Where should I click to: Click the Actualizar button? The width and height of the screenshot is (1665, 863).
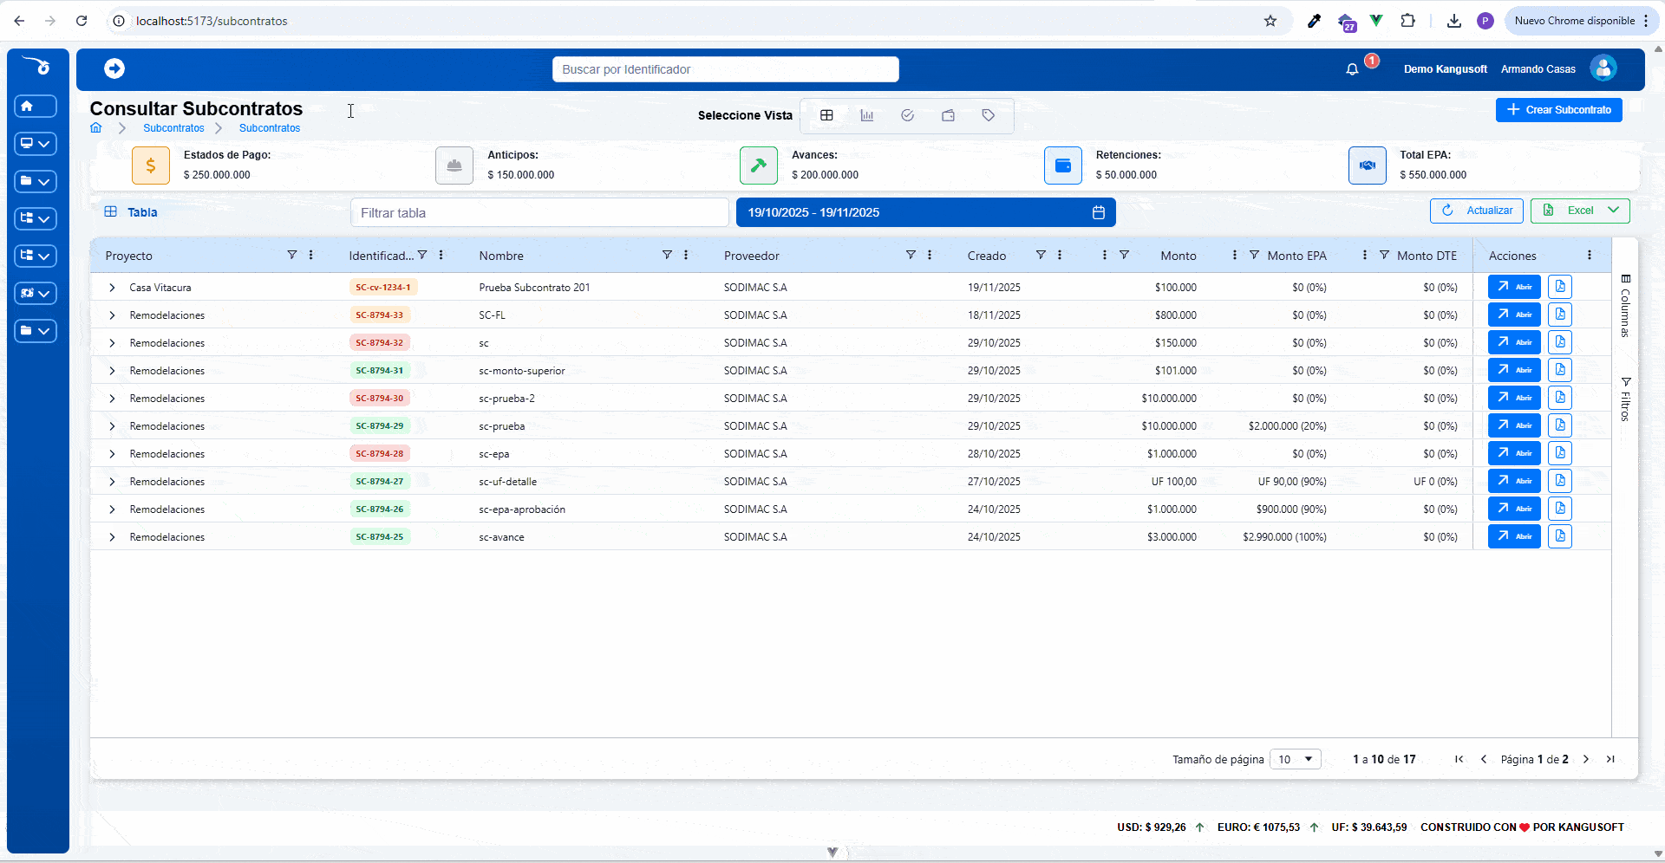(1477, 211)
